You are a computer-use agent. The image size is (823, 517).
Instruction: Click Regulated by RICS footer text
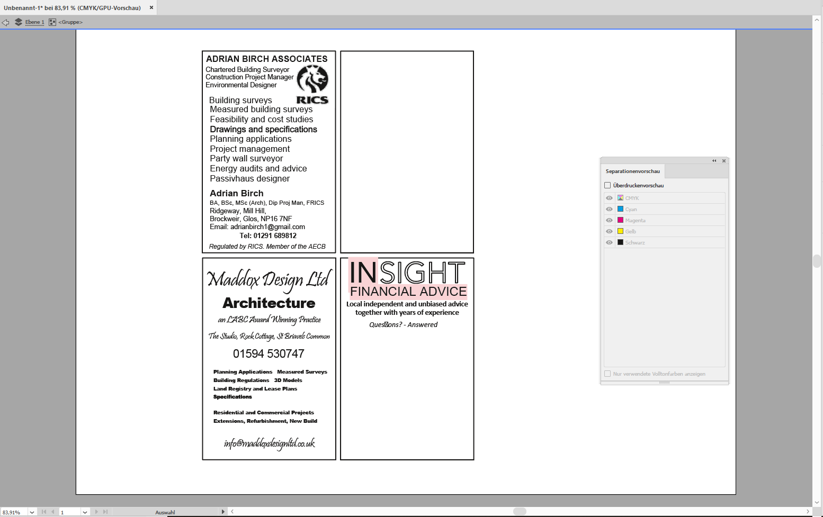coord(267,247)
